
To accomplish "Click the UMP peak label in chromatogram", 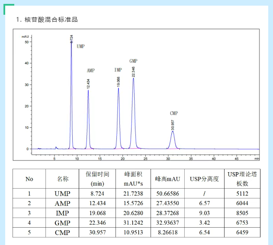I will pos(80,46).
